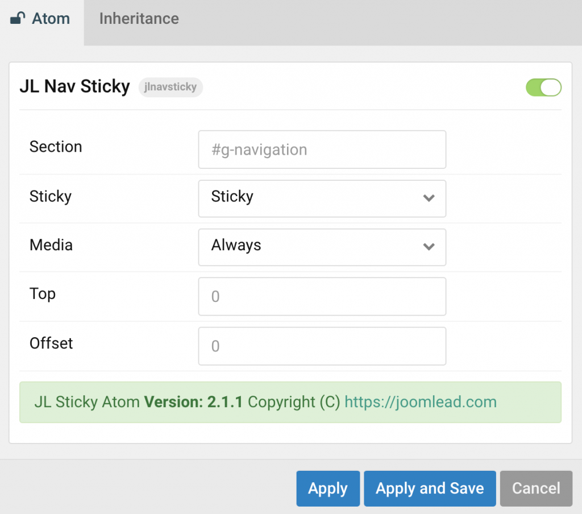
Task: Open the joomlead.com link
Action: (421, 402)
